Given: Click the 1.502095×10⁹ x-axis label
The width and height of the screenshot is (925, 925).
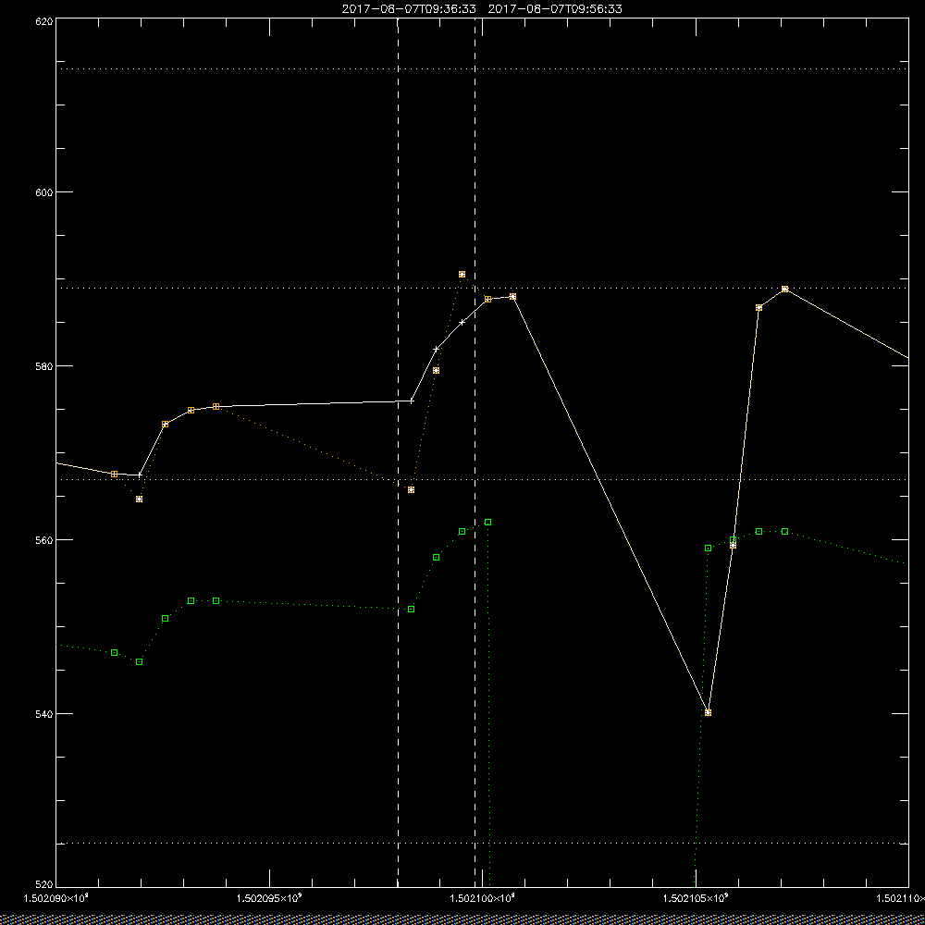Looking at the screenshot, I should 269,898.
